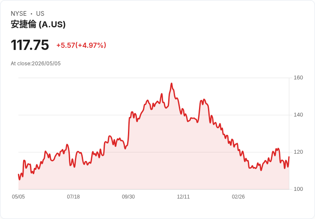Viewport: 315px width, 219px height.
Task: Click the 140 price axis label
Action: pos(298,115)
